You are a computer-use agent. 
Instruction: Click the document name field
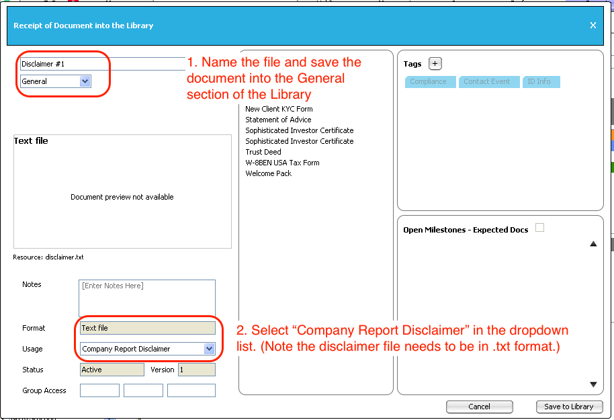point(102,64)
